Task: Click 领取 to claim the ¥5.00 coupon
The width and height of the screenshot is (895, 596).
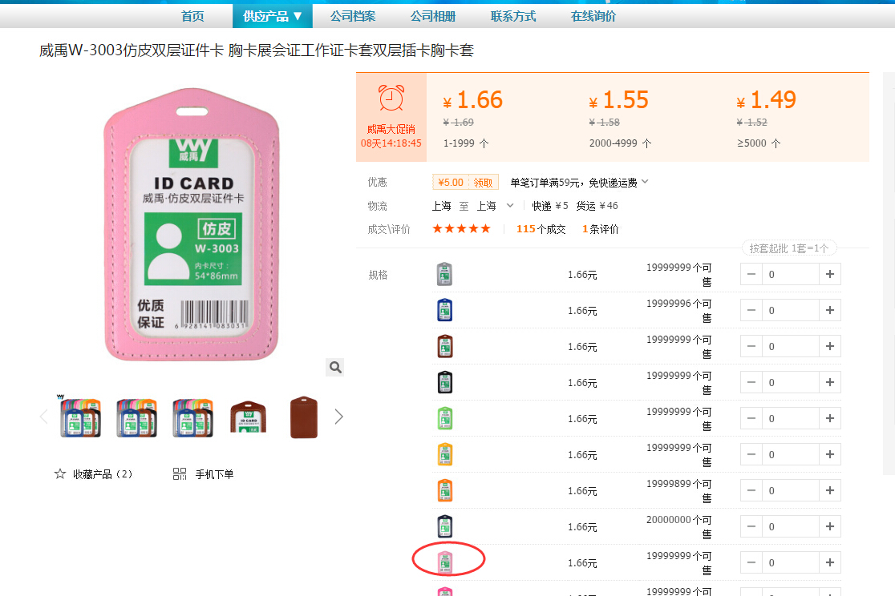Action: point(483,183)
